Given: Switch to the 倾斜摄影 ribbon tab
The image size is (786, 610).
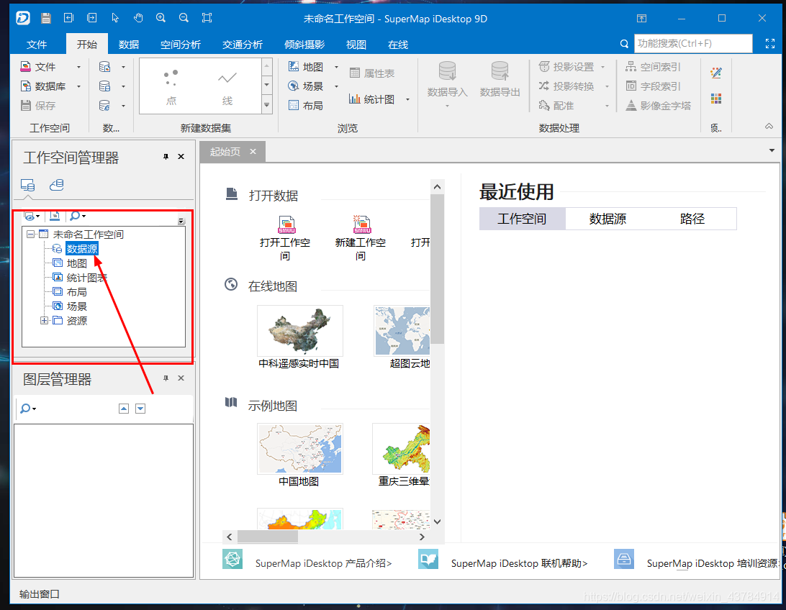Looking at the screenshot, I should point(304,45).
